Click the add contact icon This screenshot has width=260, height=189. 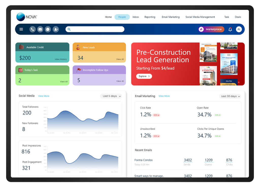point(56,29)
